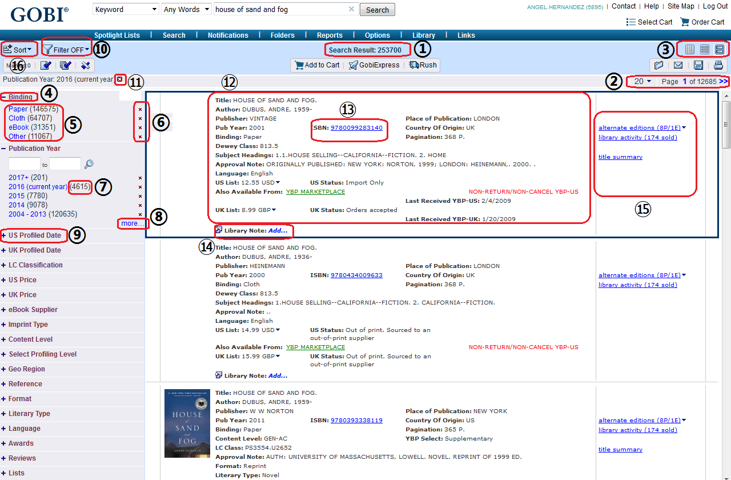
Task: Open the results per page 20 dropdown
Action: click(642, 81)
